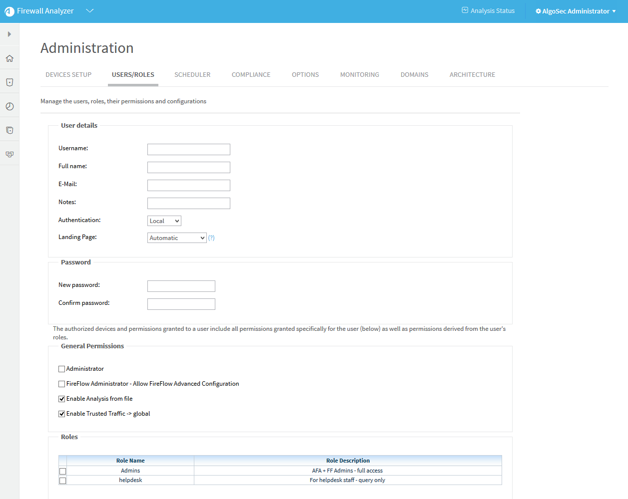
Task: Open the pie chart dashboards sidebar icon
Action: point(9,106)
